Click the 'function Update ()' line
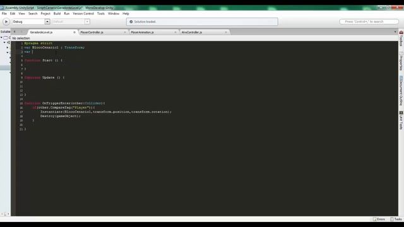This screenshot has height=227, width=404. click(x=44, y=78)
